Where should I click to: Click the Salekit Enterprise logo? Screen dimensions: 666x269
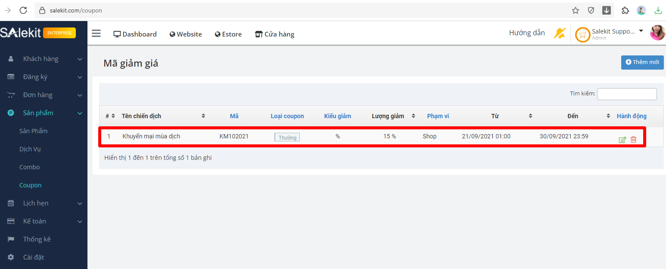[x=38, y=33]
